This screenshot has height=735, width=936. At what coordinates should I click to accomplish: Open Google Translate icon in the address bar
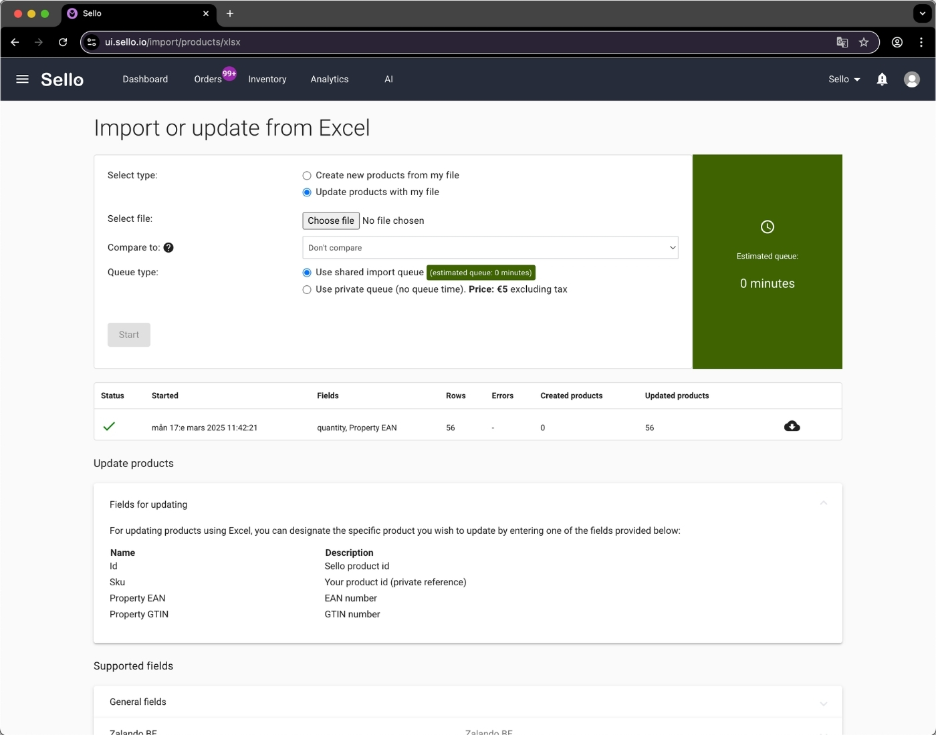click(842, 41)
